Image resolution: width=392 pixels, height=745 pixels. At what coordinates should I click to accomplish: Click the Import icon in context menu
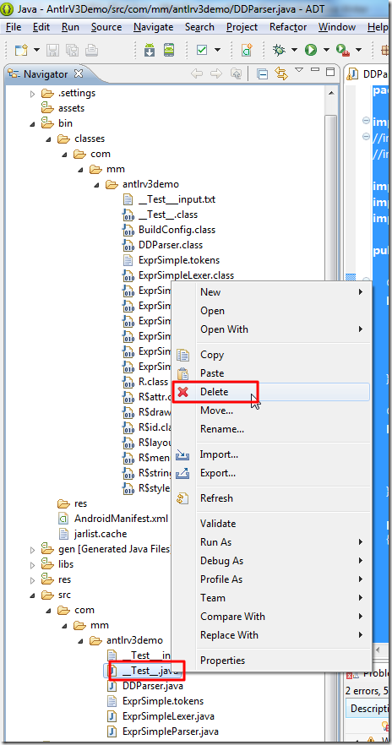pos(183,454)
